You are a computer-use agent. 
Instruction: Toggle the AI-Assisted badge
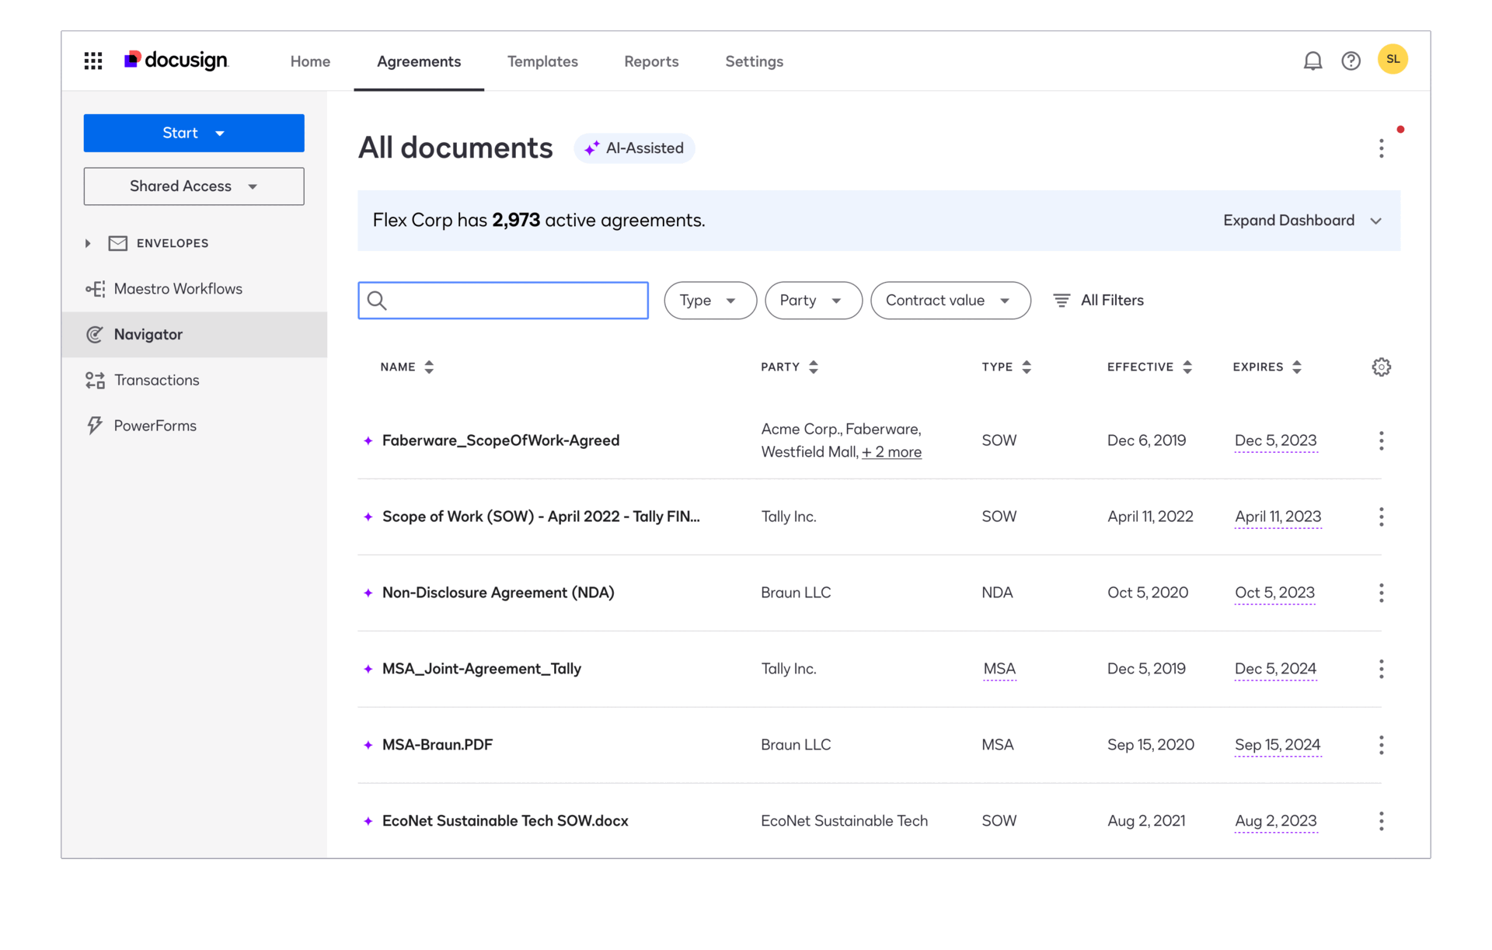634,148
